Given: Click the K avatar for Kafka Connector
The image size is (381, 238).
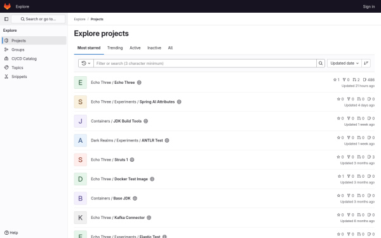Looking at the screenshot, I should coord(81,218).
